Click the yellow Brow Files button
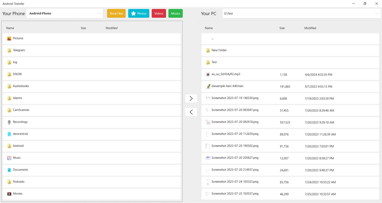 coord(116,13)
